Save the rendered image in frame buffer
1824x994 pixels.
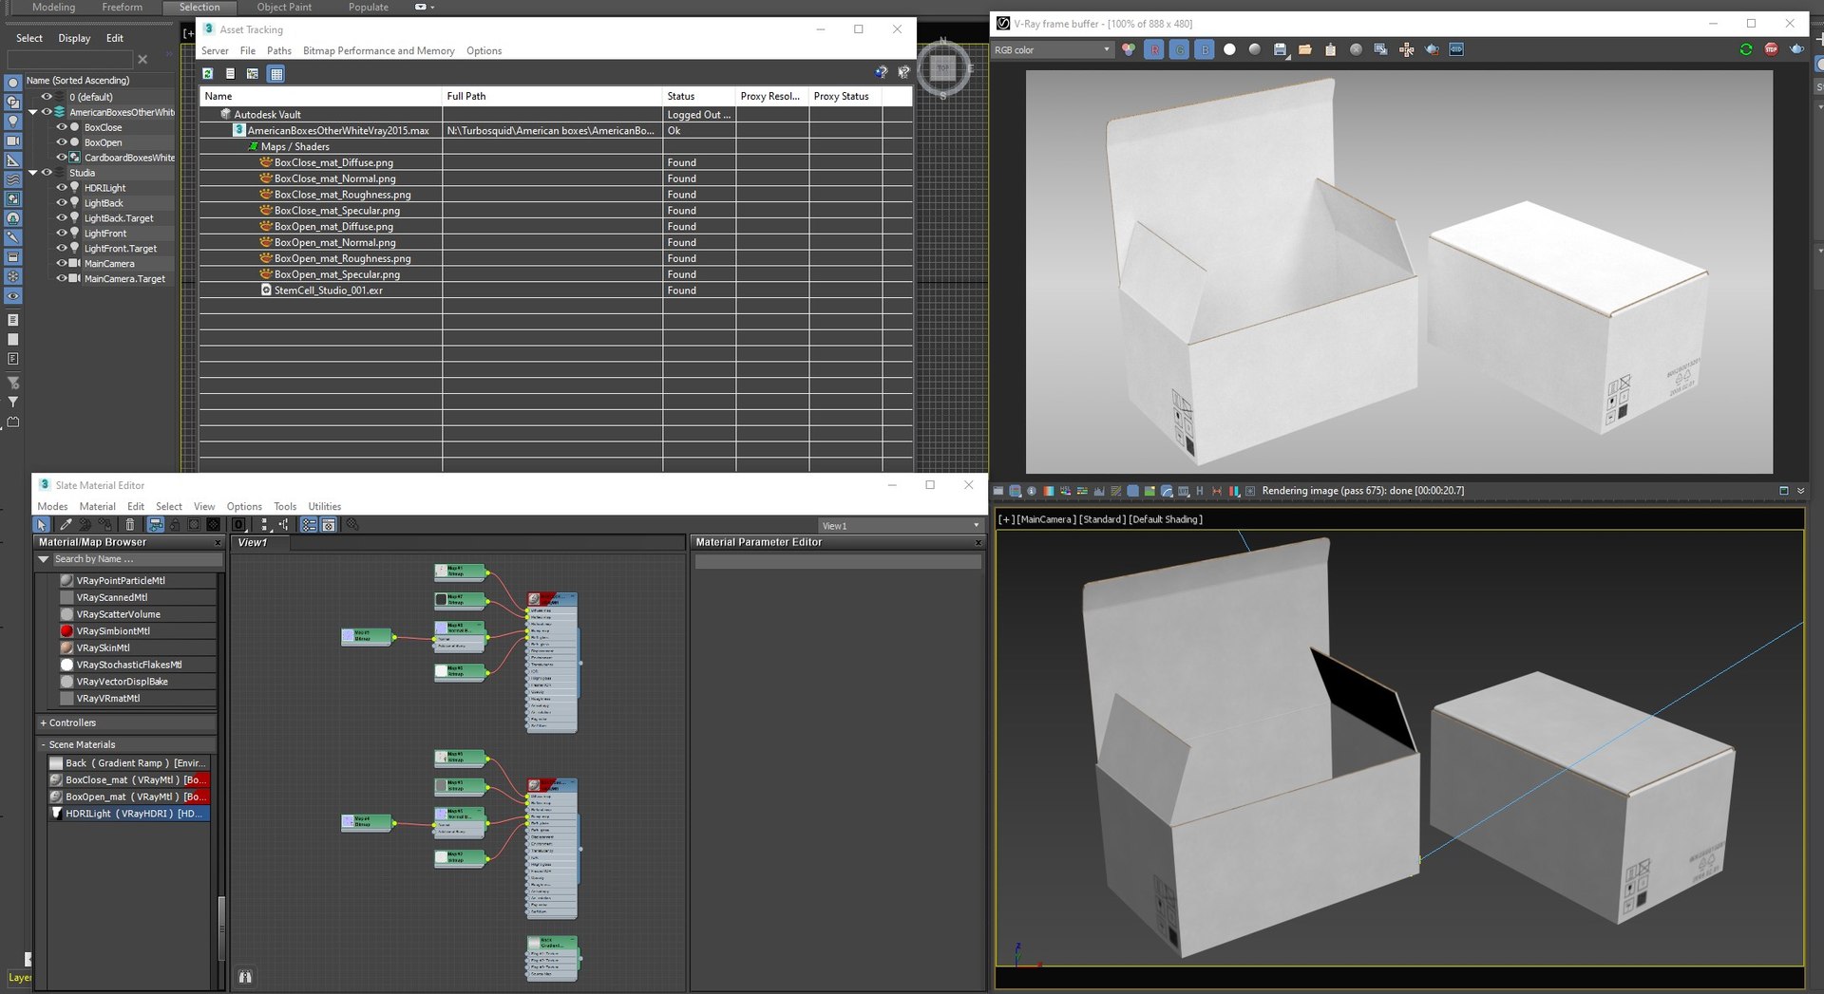click(x=1281, y=49)
